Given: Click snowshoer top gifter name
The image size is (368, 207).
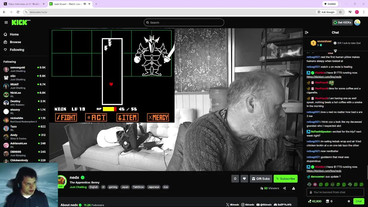Looking at the screenshot, I should [324, 41].
